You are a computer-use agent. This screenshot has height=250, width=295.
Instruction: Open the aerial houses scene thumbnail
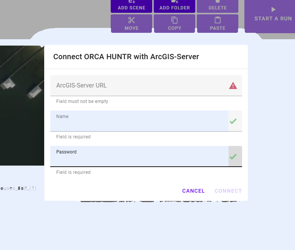pos(22,105)
